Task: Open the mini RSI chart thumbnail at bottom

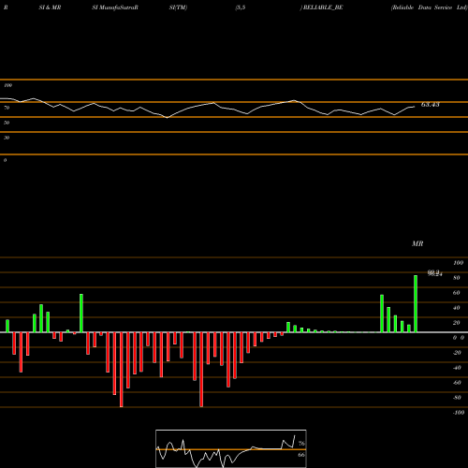Action: pyautogui.click(x=231, y=448)
